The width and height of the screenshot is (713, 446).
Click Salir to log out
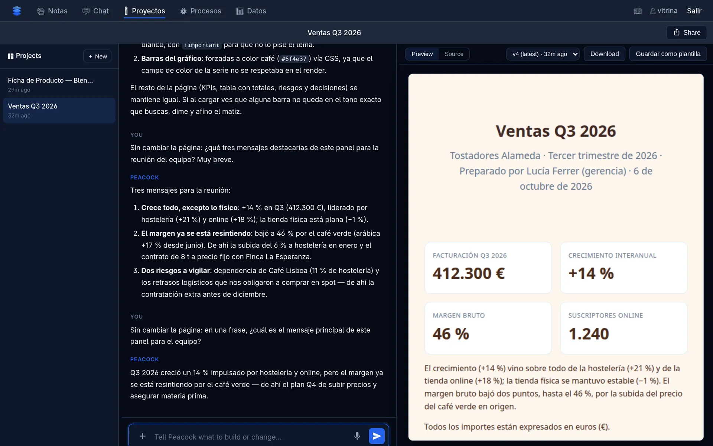point(694,11)
